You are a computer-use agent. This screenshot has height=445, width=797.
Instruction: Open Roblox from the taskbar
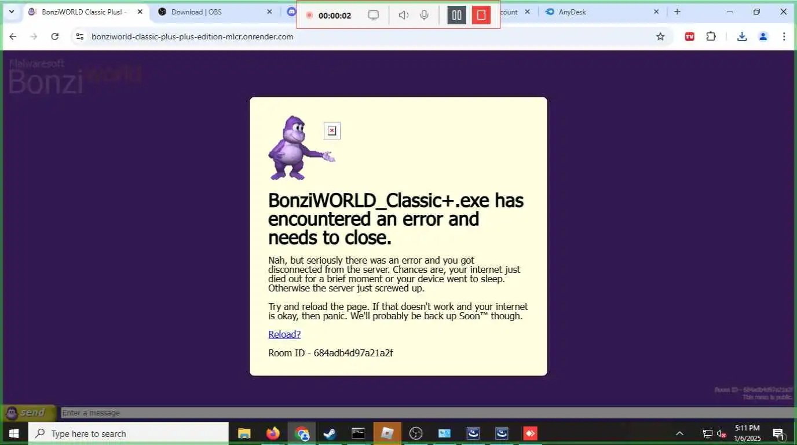[387, 433]
